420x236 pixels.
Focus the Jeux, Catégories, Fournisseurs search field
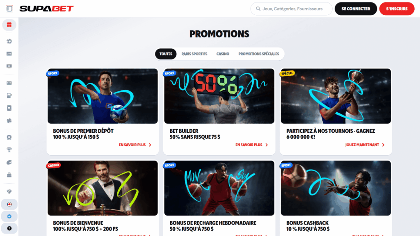292,9
